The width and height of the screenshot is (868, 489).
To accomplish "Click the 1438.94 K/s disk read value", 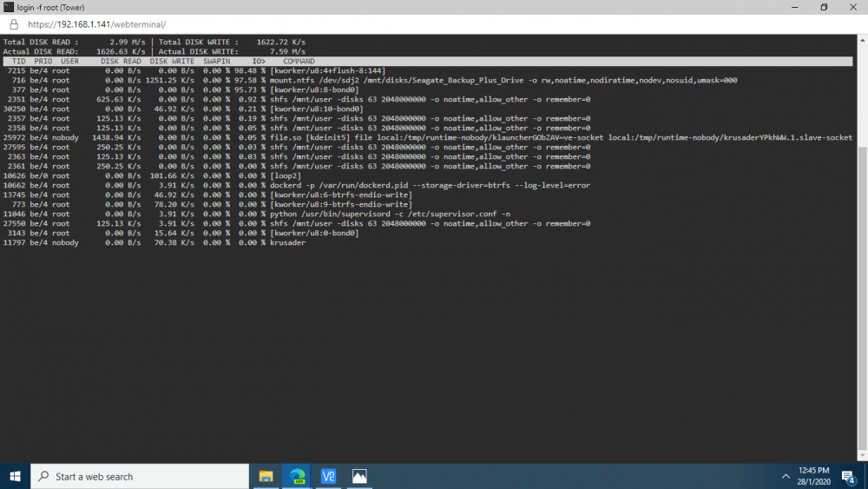I will coord(116,137).
